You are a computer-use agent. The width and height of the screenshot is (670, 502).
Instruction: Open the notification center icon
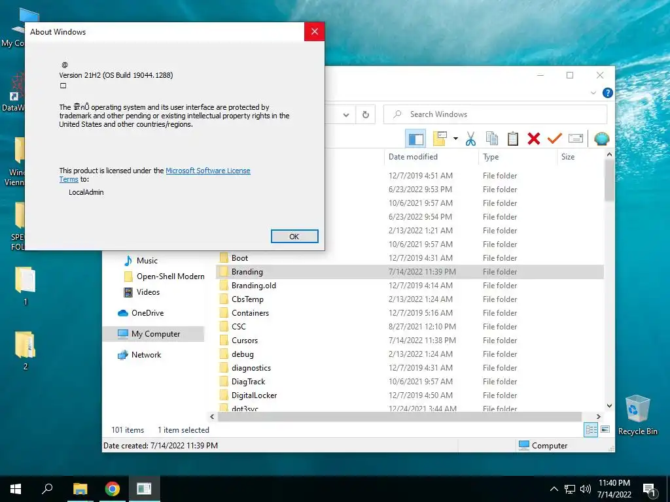coord(650,490)
